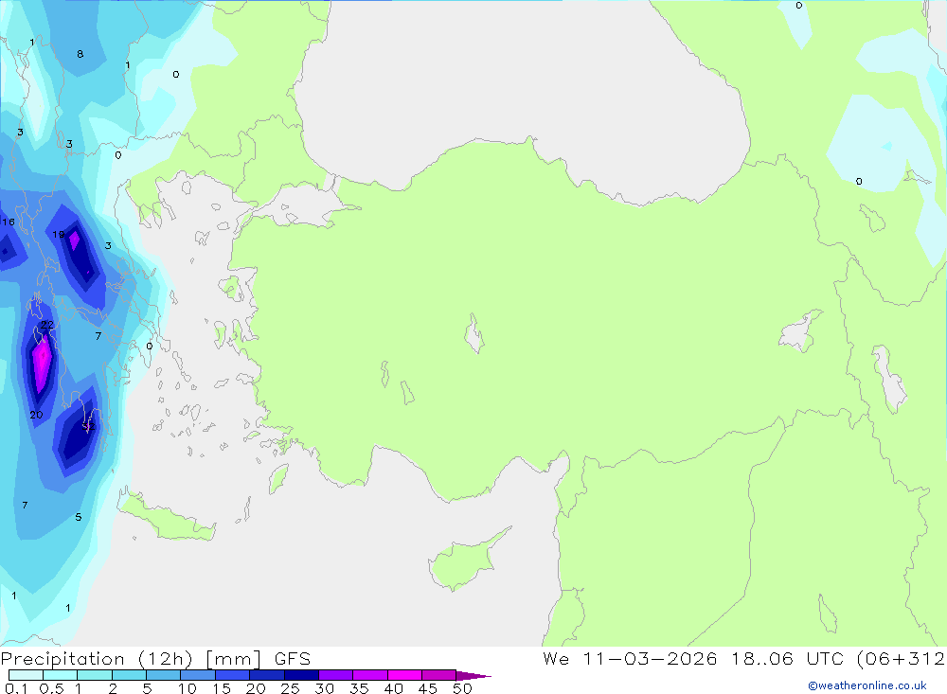Click the 0.1–0.5 mm legend color box
Screen dimensions: 947x694
coord(26,675)
